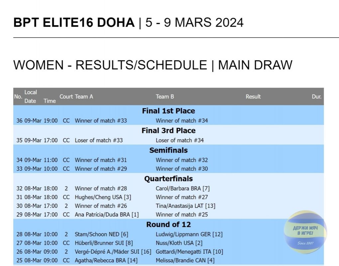Click Tina/Anastasija LAT [13] team

(185, 206)
